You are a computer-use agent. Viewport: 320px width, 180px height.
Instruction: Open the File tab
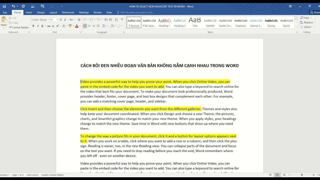(5, 12)
